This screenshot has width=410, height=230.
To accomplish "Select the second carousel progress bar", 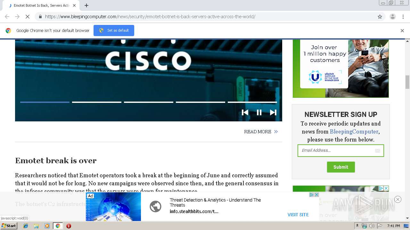I will [x=97, y=102].
